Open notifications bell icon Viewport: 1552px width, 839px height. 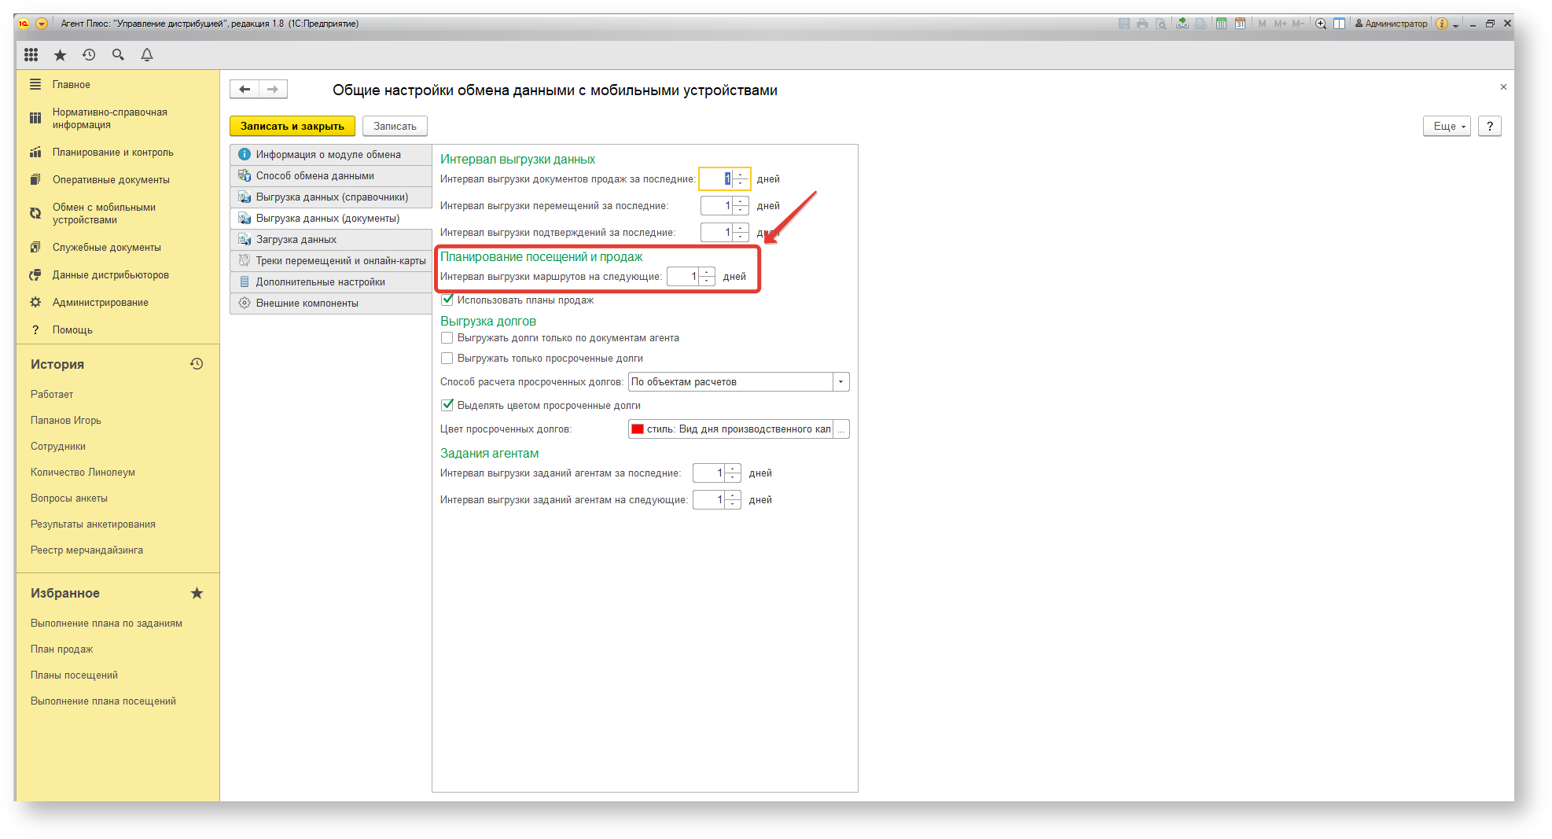[147, 55]
